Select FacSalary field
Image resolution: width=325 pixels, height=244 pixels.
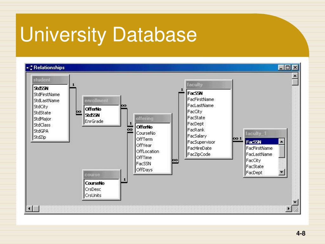tap(197, 136)
